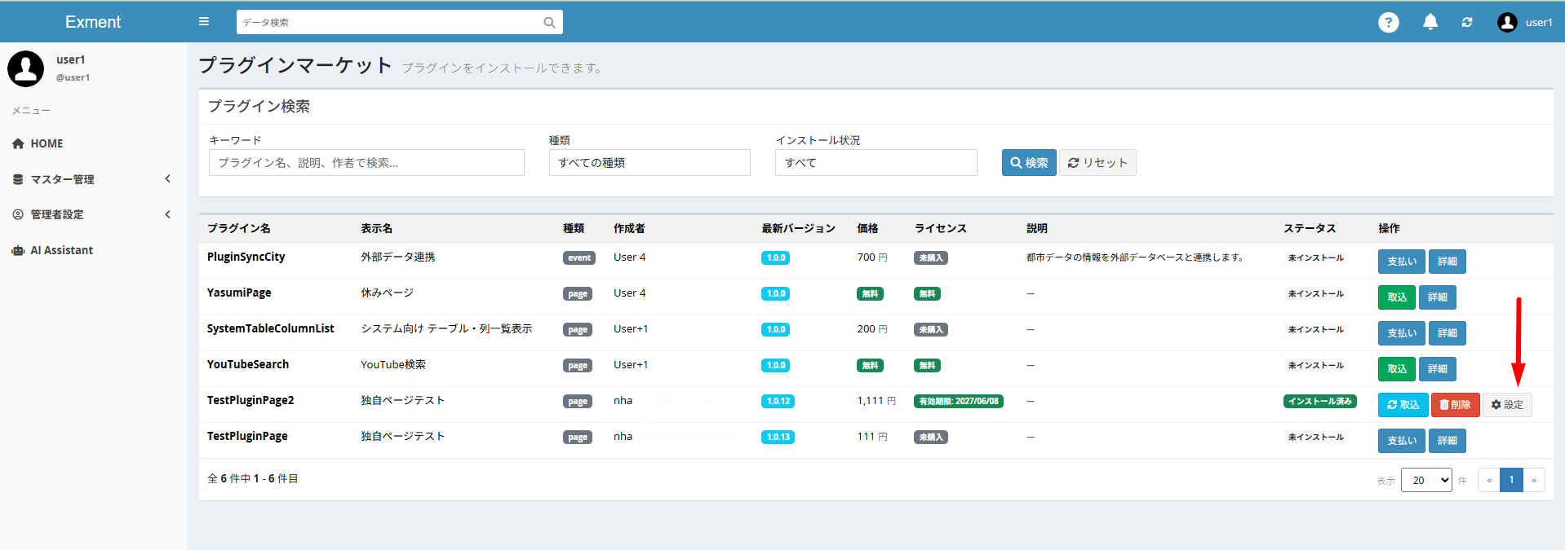Image resolution: width=1565 pixels, height=550 pixels.
Task: Click the 有効期限: 2027/06/08 license badge
Action: [959, 402]
